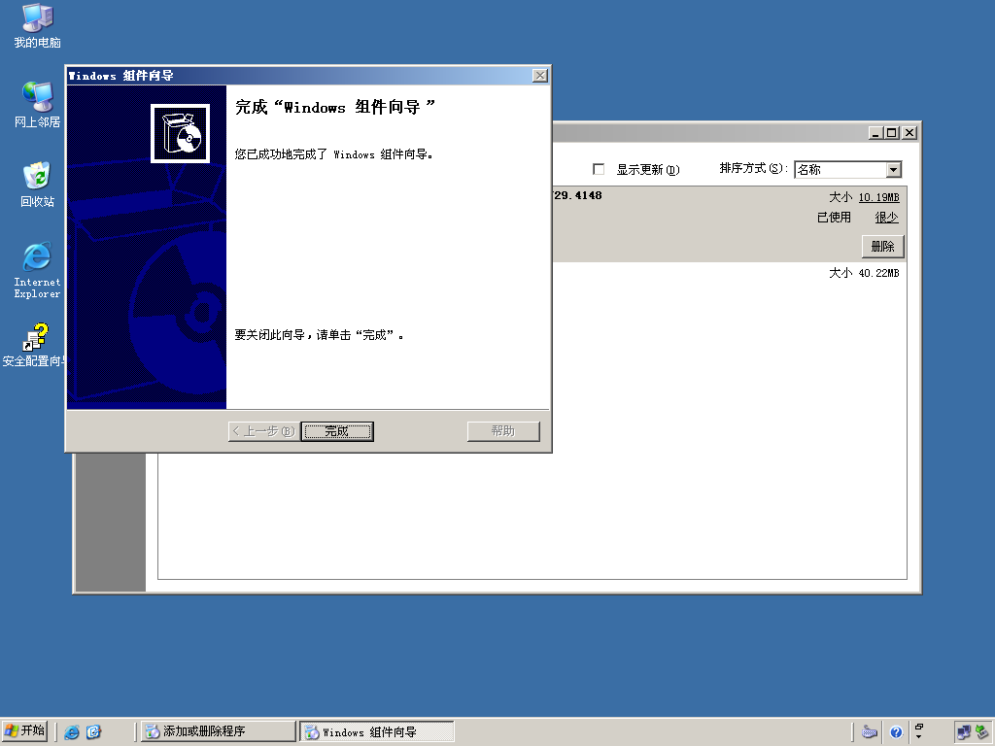Click the rightmost system tray icon
Screen dimensions: 995x746
pyautogui.click(x=982, y=732)
